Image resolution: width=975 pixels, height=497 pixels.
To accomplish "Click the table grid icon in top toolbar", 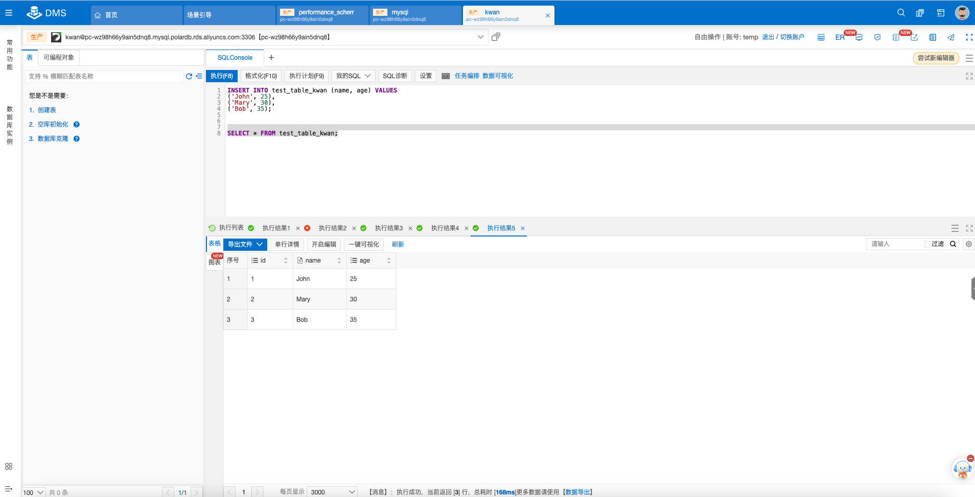I will pyautogui.click(x=821, y=37).
